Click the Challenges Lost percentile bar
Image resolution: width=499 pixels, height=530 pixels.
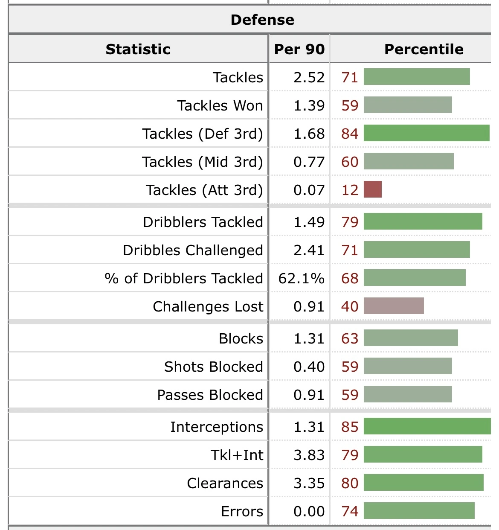click(394, 306)
